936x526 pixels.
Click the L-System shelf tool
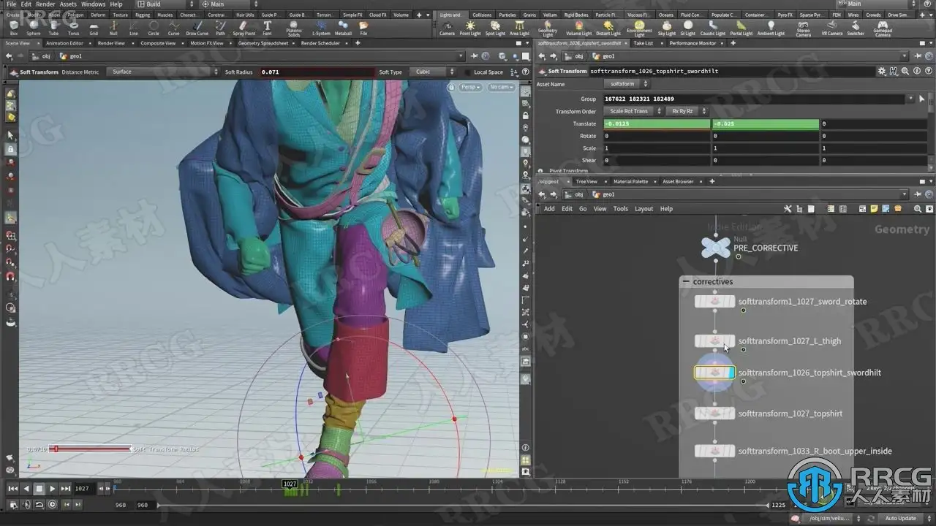pos(321,27)
